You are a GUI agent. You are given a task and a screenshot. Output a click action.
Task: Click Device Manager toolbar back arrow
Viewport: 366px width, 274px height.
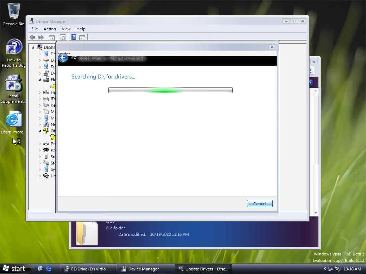(x=33, y=37)
